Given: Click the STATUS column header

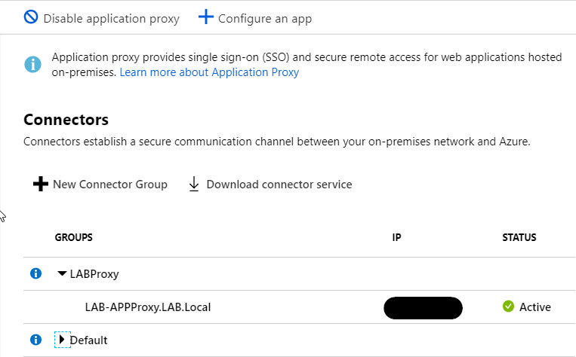Looking at the screenshot, I should (519, 237).
